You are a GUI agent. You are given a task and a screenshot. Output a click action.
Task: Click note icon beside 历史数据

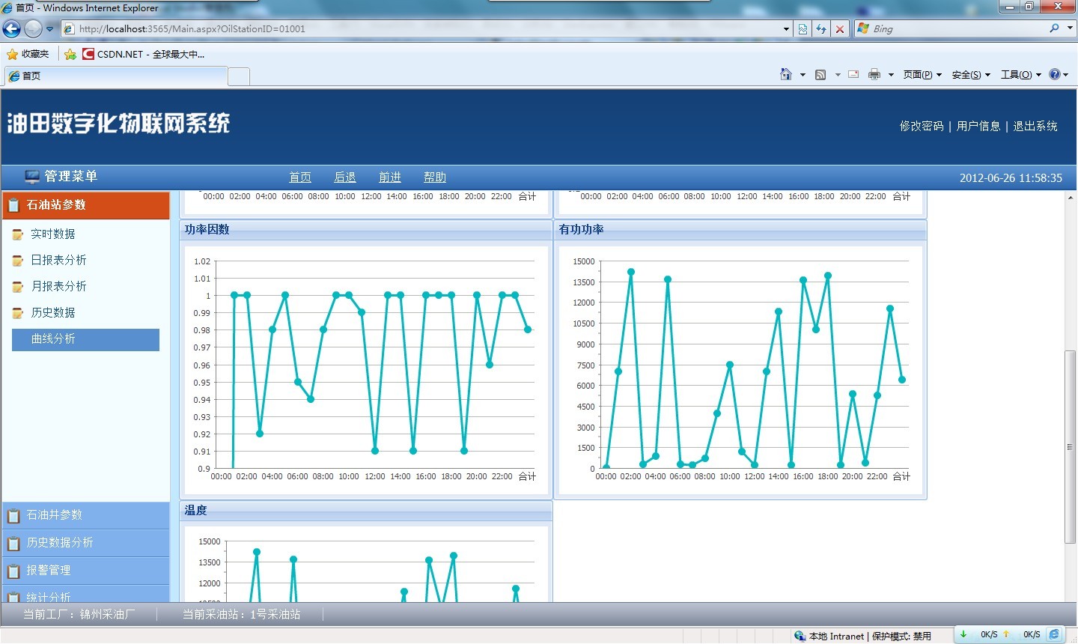pyautogui.click(x=18, y=313)
